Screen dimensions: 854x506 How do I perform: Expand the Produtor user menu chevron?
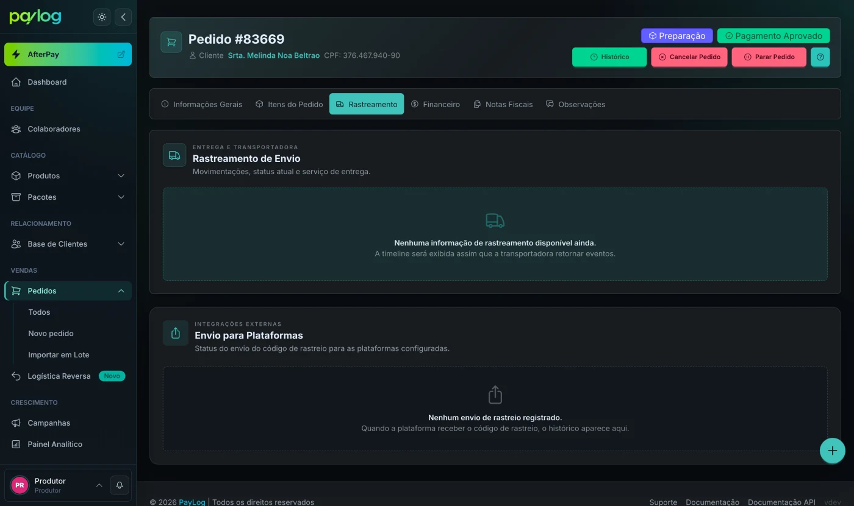(x=99, y=485)
